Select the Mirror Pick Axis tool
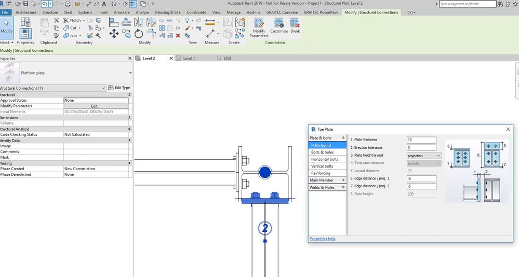This screenshot has width=519, height=277. tap(139, 22)
